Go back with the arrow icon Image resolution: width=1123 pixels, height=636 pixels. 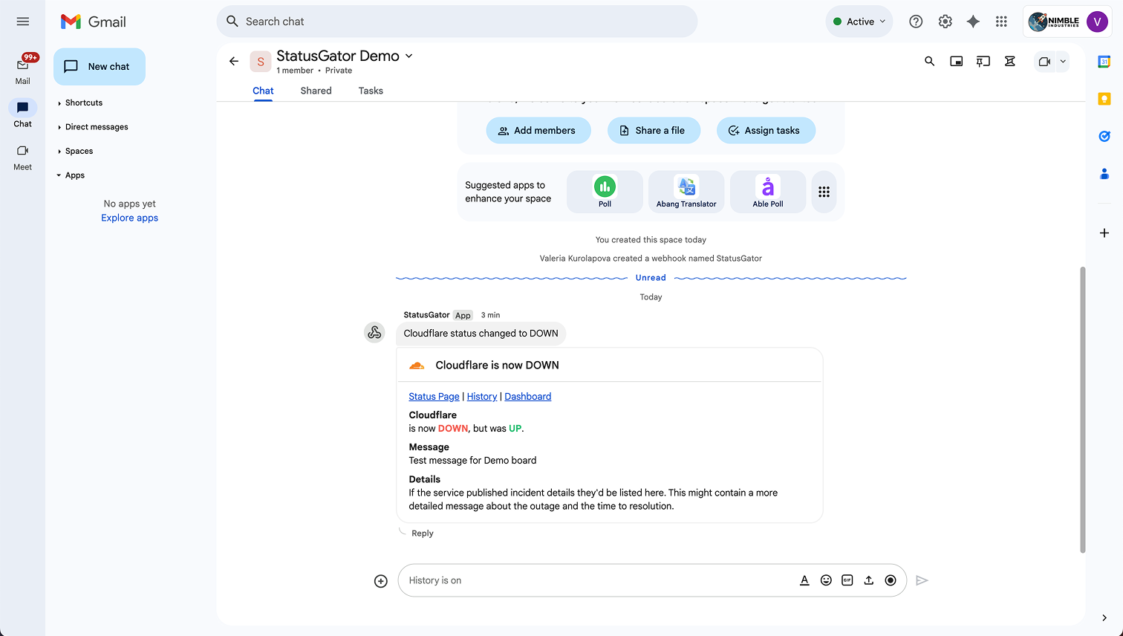234,61
